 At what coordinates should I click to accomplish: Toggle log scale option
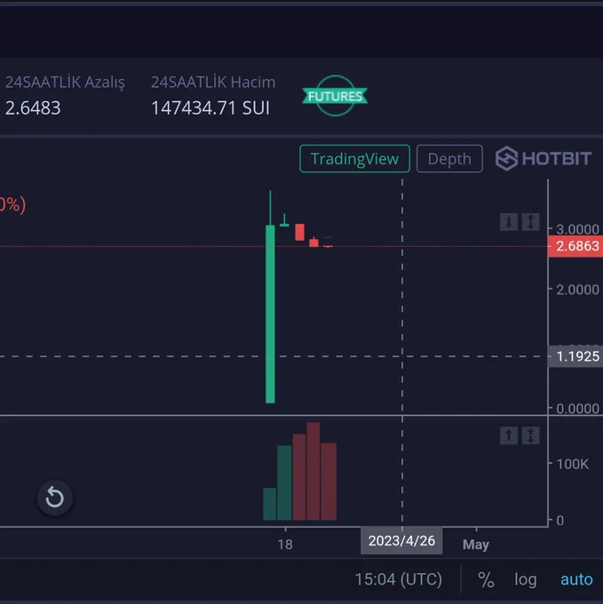coord(526,579)
